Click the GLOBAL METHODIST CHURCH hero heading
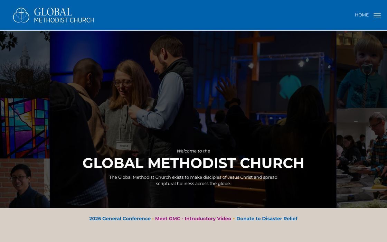This screenshot has width=387, height=242. point(193,163)
